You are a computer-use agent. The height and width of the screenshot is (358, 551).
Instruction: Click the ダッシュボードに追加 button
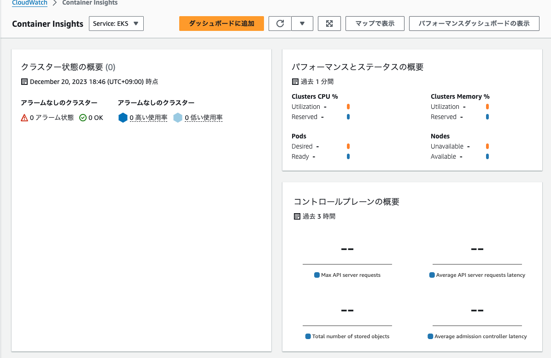click(222, 24)
